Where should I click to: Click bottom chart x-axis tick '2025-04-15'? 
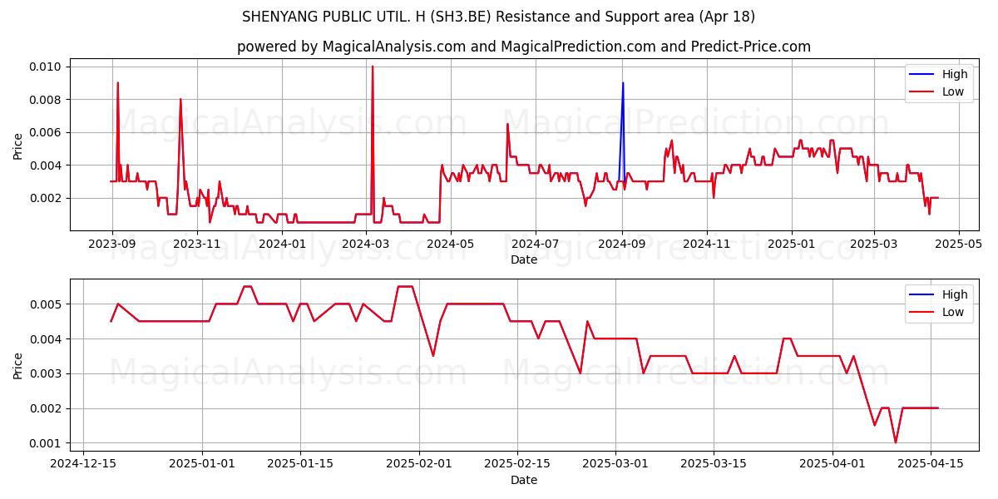(x=931, y=464)
